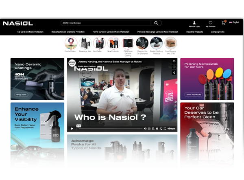Screen dimensions: 244x180
Task: Select the New Products circle icon
Action: (113, 43)
